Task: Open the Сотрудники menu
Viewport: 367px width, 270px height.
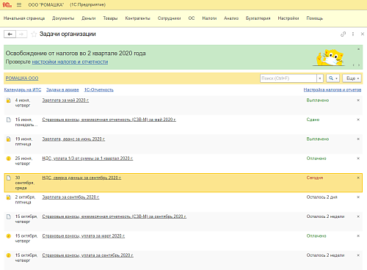Action: pos(170,18)
